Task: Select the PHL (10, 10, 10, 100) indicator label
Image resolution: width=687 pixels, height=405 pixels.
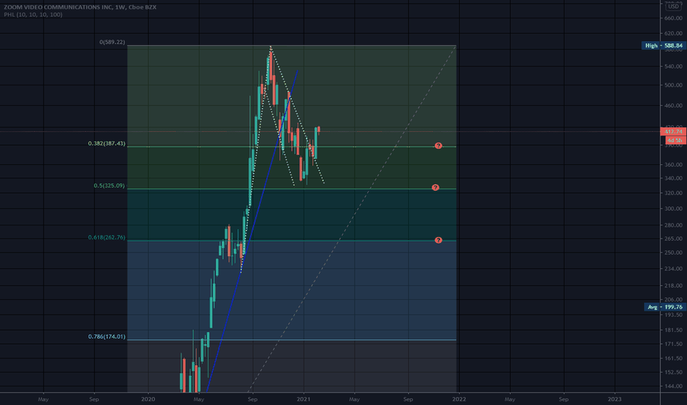Action: pyautogui.click(x=33, y=15)
